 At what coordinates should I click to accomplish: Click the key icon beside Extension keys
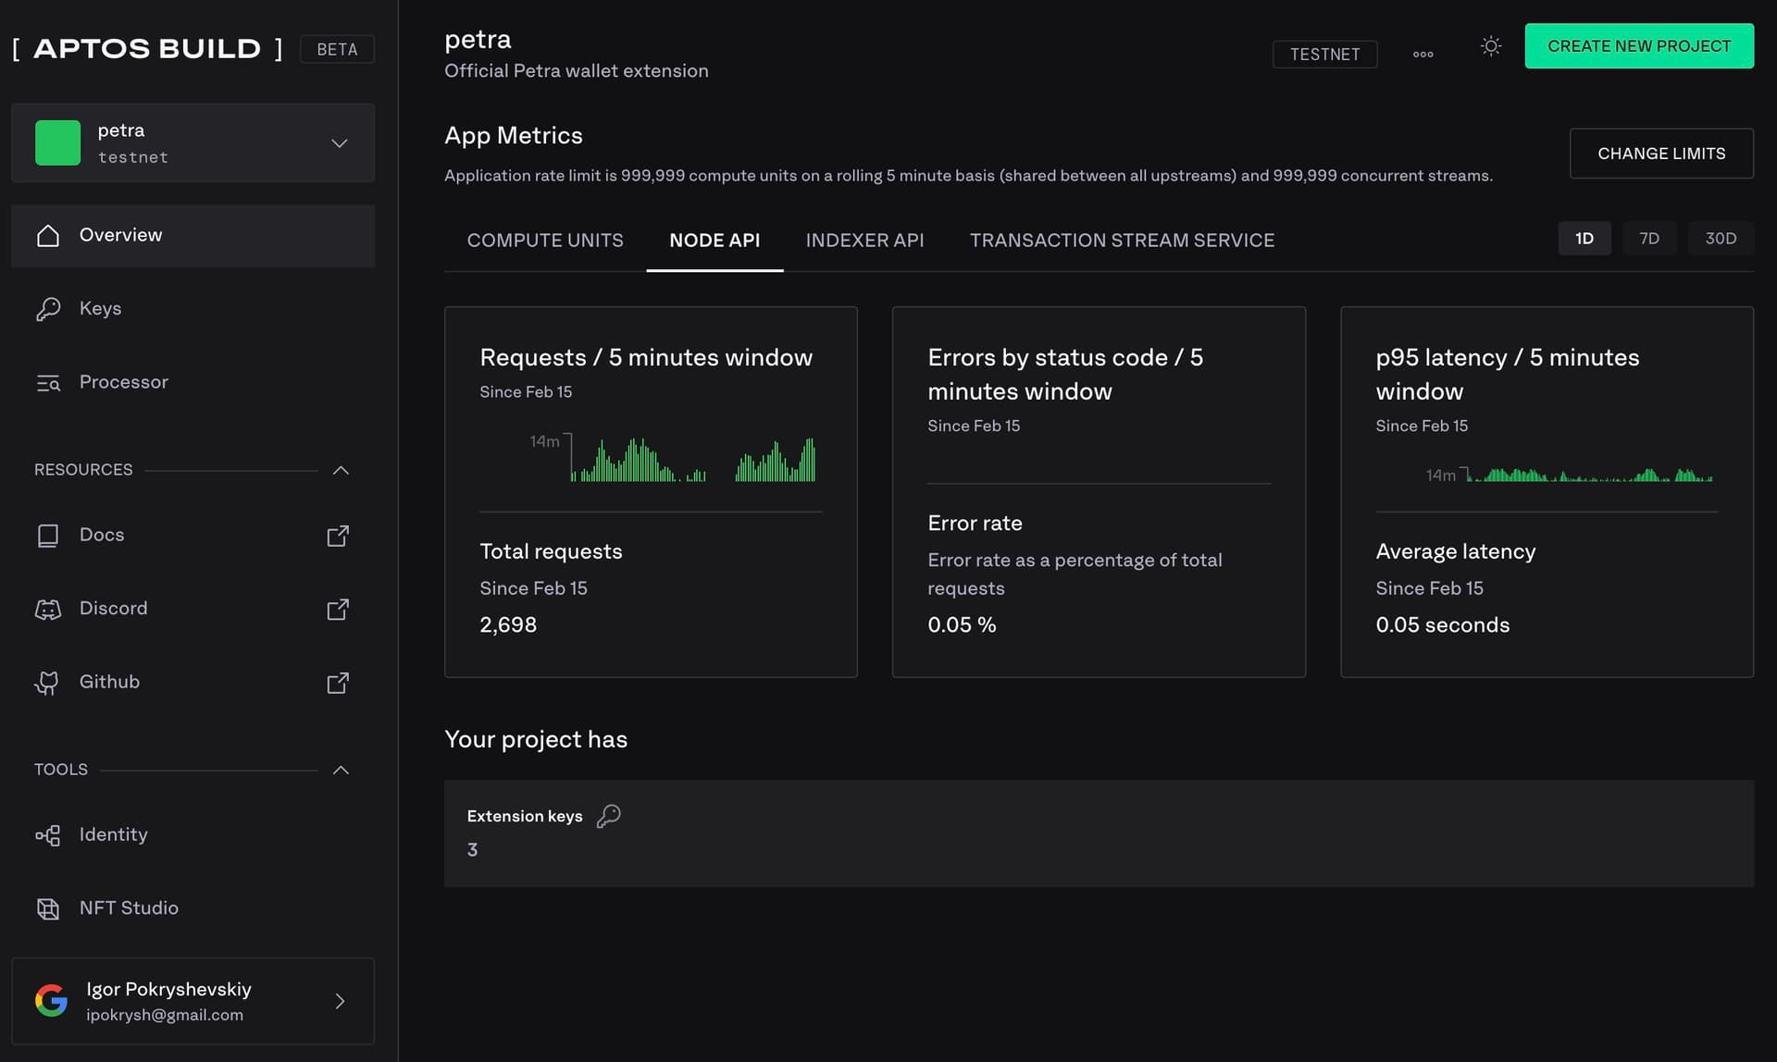608,816
